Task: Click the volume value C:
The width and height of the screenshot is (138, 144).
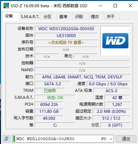Action: point(55,125)
